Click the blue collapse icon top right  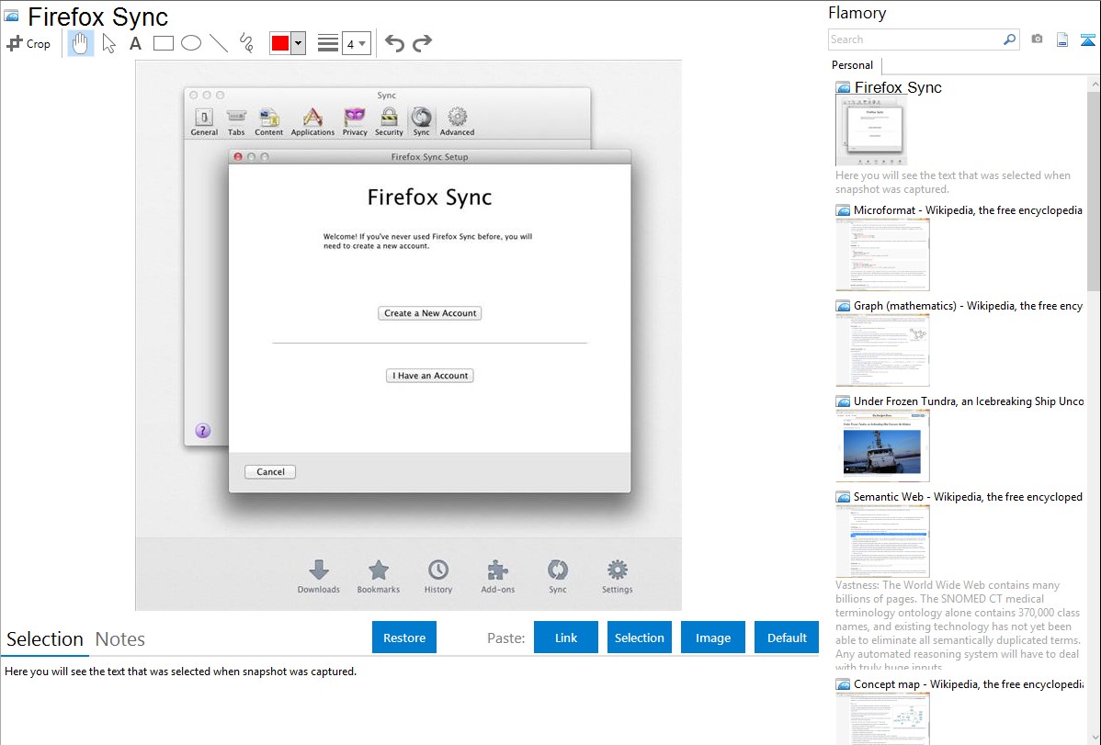click(1087, 40)
